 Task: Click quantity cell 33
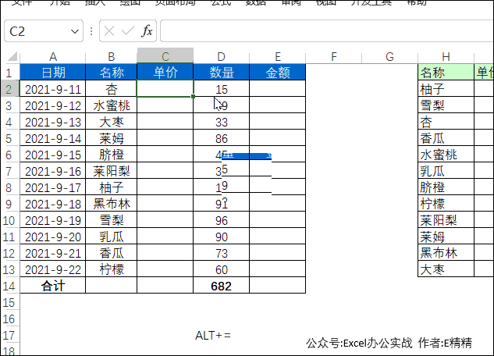point(221,122)
